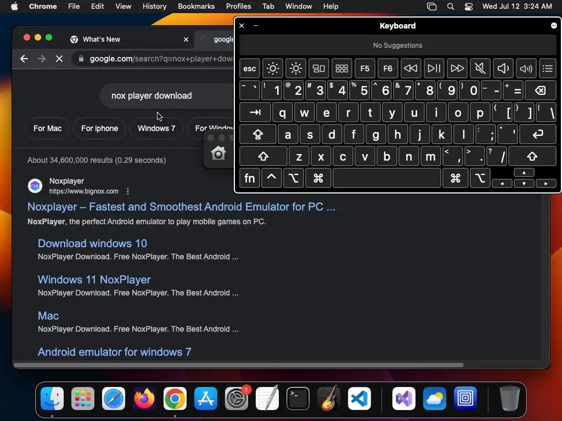Open the Mac sitelink

(x=48, y=316)
